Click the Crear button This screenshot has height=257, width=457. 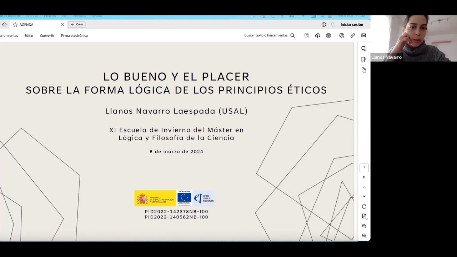77,25
